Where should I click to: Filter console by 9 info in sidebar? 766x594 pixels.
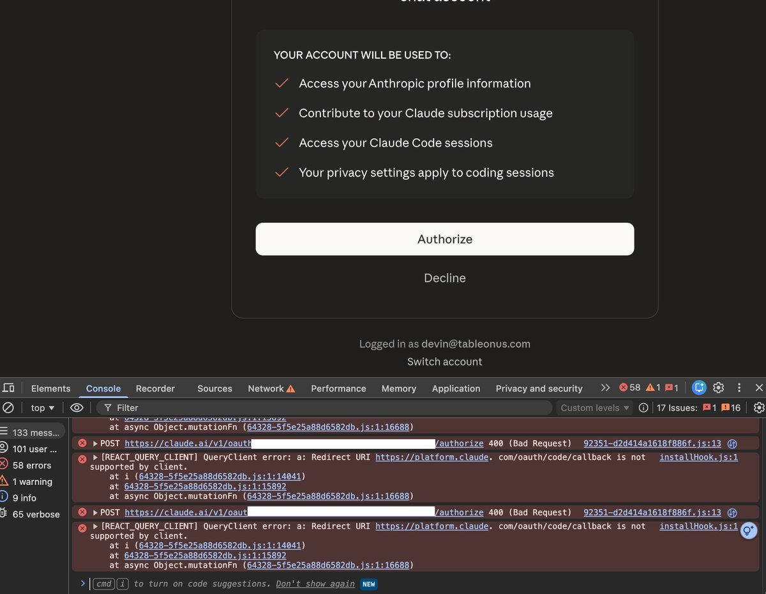click(33, 498)
